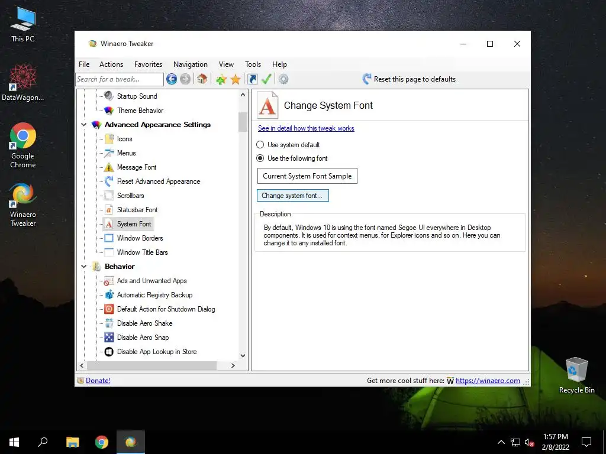The width and height of the screenshot is (606, 454).
Task: Click the blue Back navigation arrow
Action: point(172,79)
